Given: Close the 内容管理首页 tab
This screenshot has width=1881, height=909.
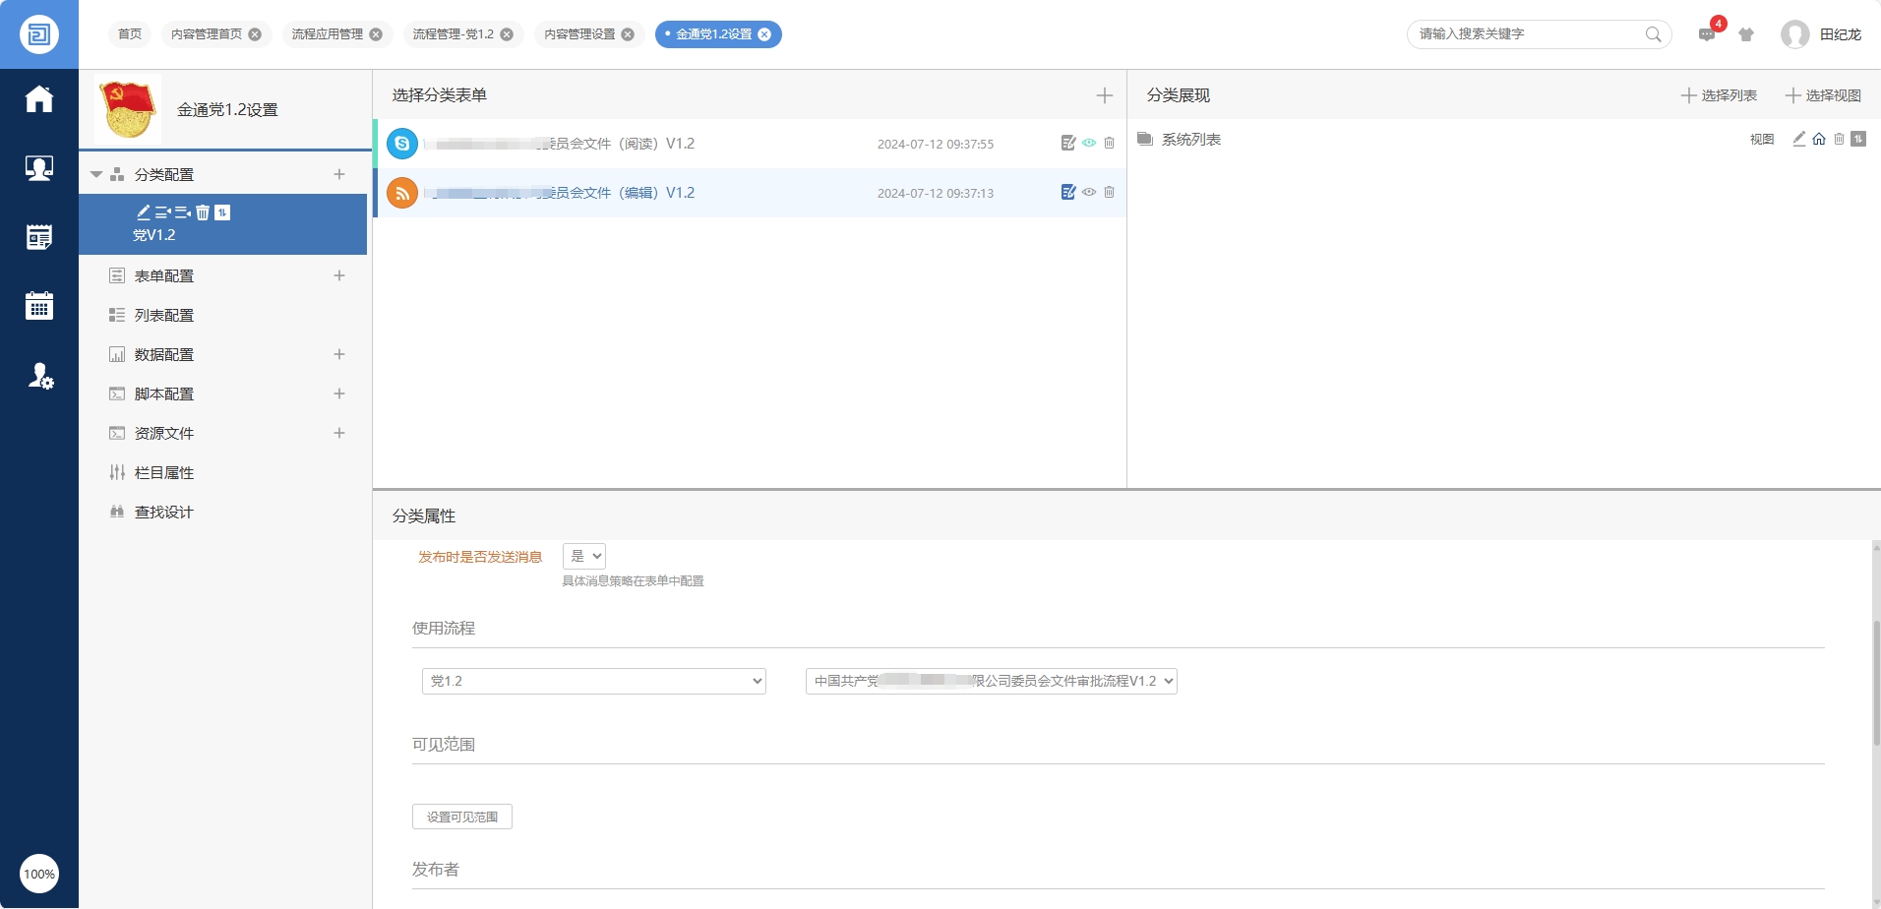Looking at the screenshot, I should tap(255, 34).
